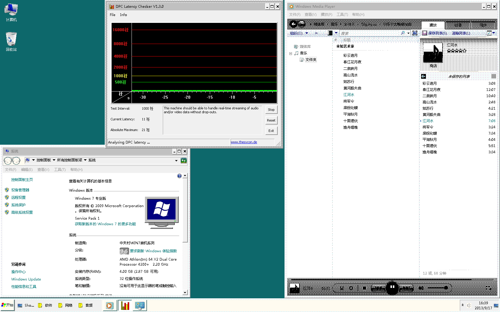
Task: Skip to the next track
Action: (x=406, y=288)
